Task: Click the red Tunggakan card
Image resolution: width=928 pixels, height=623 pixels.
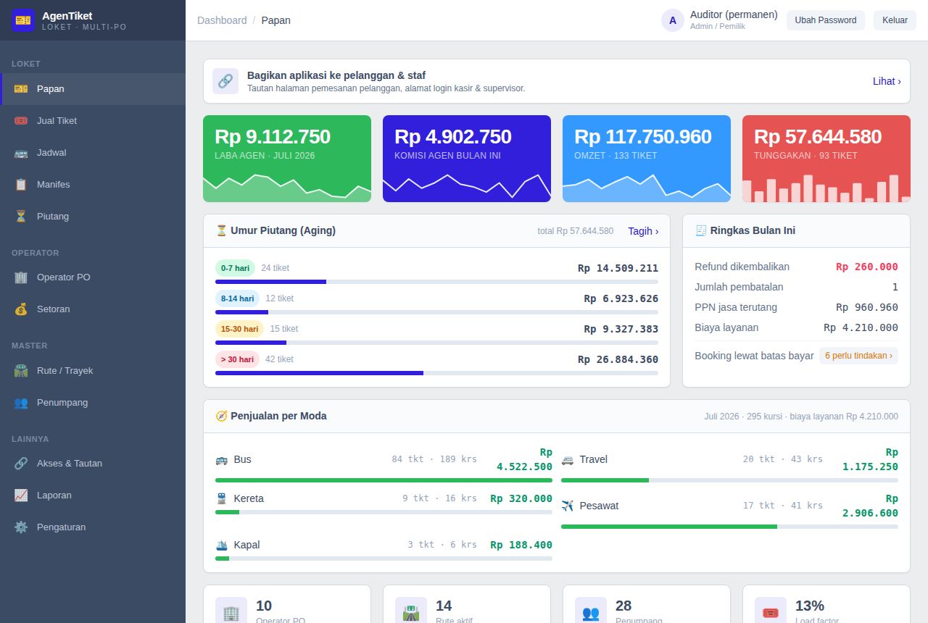Action: (x=826, y=159)
